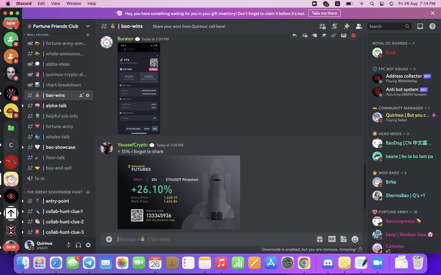Open Telegram in the Dock
Viewport: 441px width, 275px height.
point(89,263)
